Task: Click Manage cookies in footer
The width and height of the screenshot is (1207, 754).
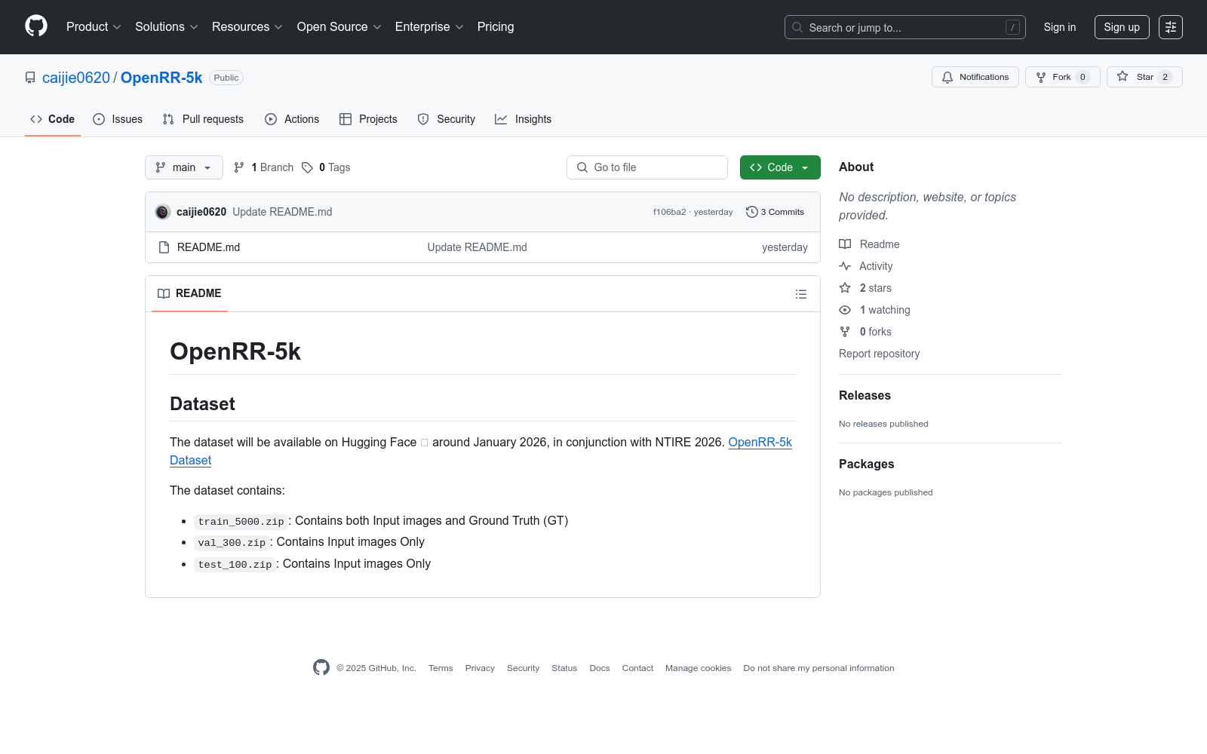Action: click(x=698, y=668)
